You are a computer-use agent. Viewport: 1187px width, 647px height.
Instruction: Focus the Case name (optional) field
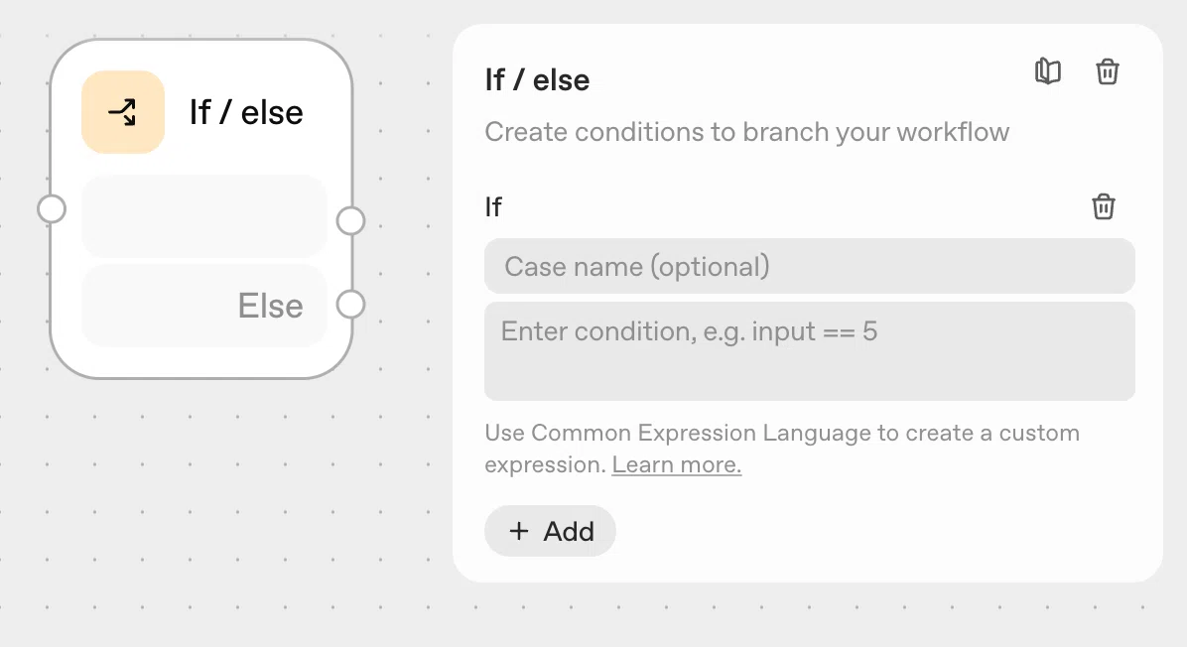pos(809,266)
